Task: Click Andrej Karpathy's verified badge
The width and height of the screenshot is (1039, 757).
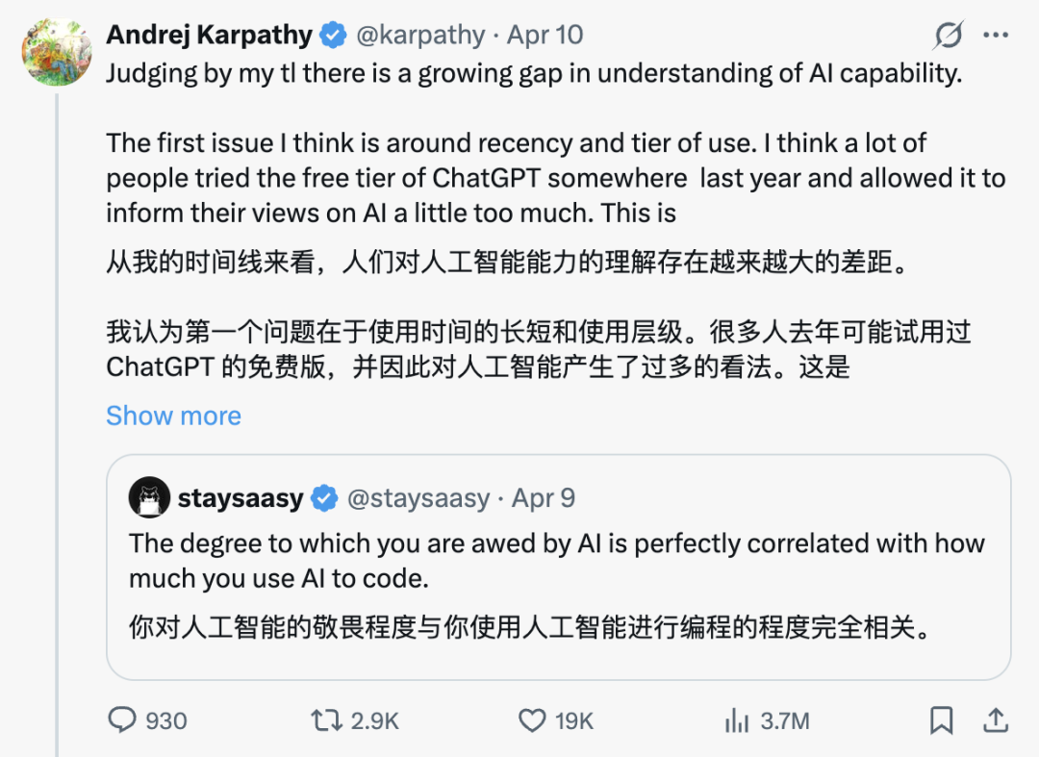Action: point(333,36)
